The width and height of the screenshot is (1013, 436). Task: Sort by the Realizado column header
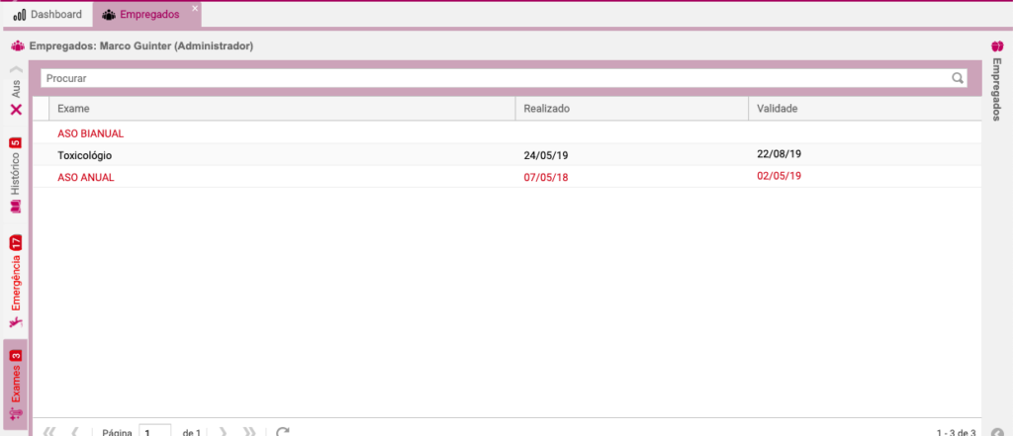pyautogui.click(x=632, y=109)
